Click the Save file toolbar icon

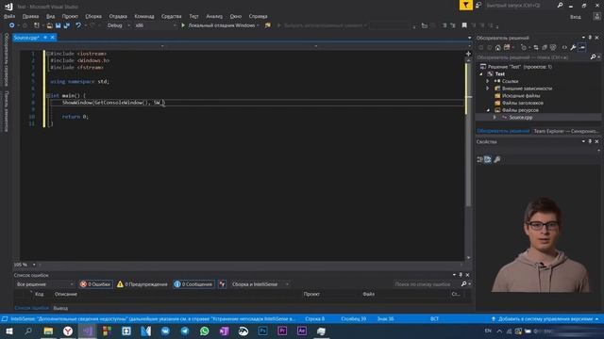pyautogui.click(x=58, y=25)
